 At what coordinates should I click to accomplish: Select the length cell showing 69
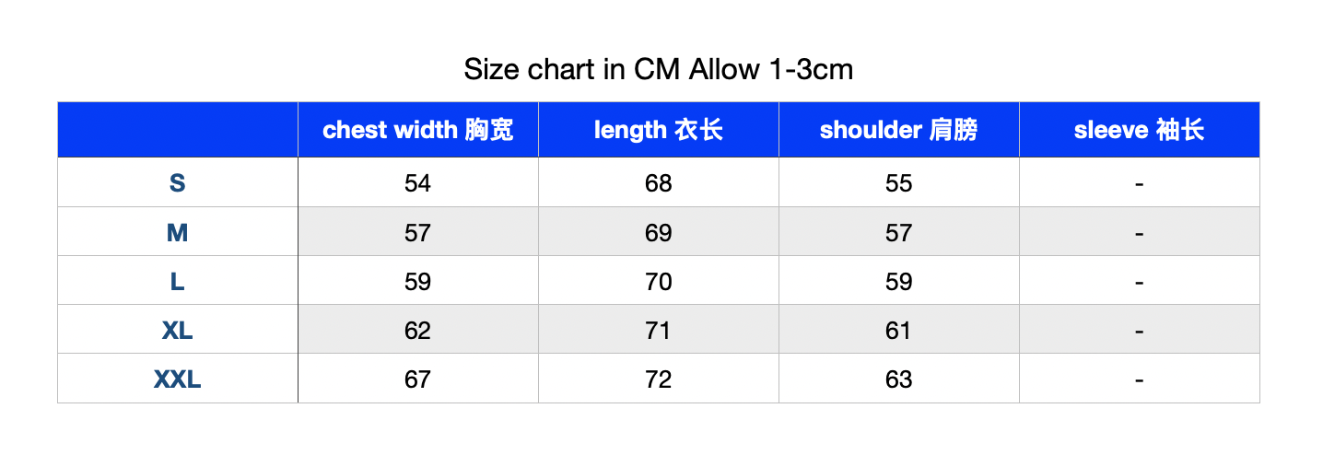659,232
